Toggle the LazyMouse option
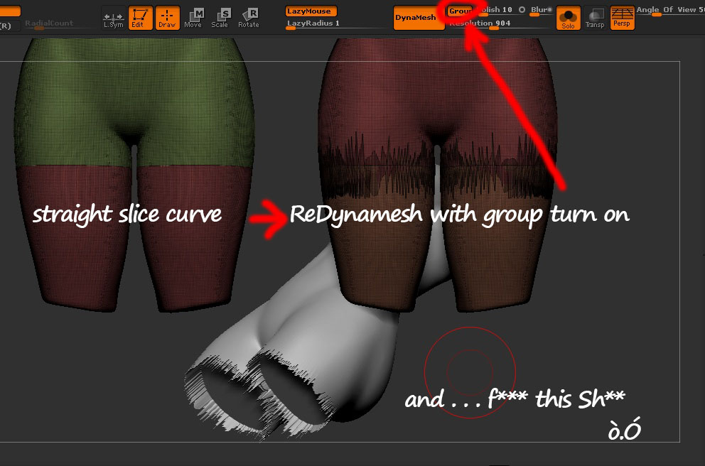The image size is (705, 466). click(311, 11)
